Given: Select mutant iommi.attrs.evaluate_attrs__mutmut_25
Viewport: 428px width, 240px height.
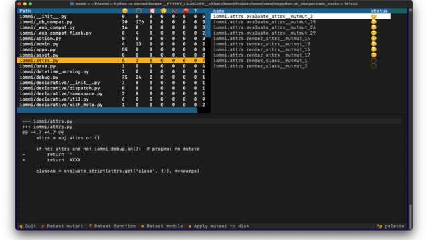Looking at the screenshot, I should (x=300, y=22).
